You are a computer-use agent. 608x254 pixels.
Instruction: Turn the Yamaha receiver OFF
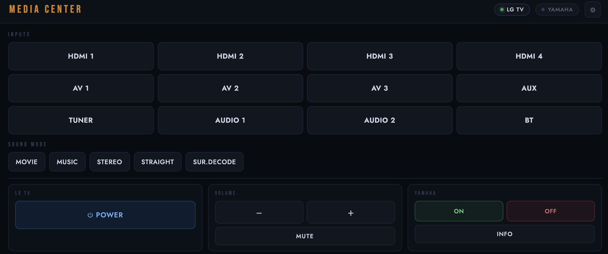point(550,211)
